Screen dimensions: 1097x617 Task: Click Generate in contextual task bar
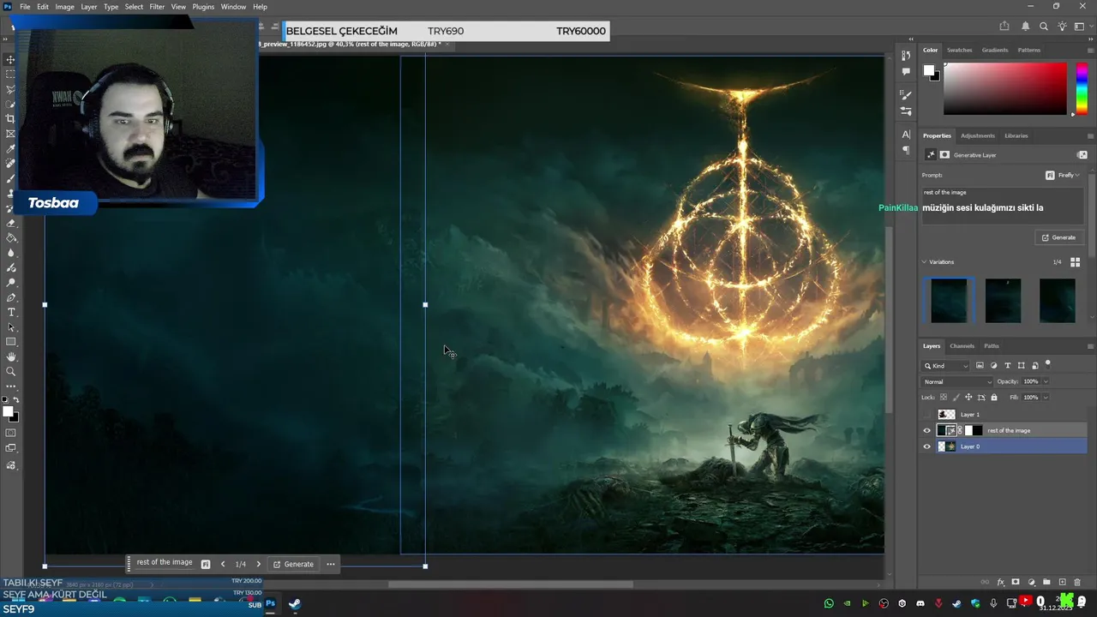(293, 564)
